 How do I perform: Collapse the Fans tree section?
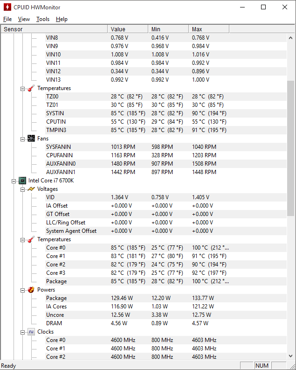pyautogui.click(x=22, y=139)
